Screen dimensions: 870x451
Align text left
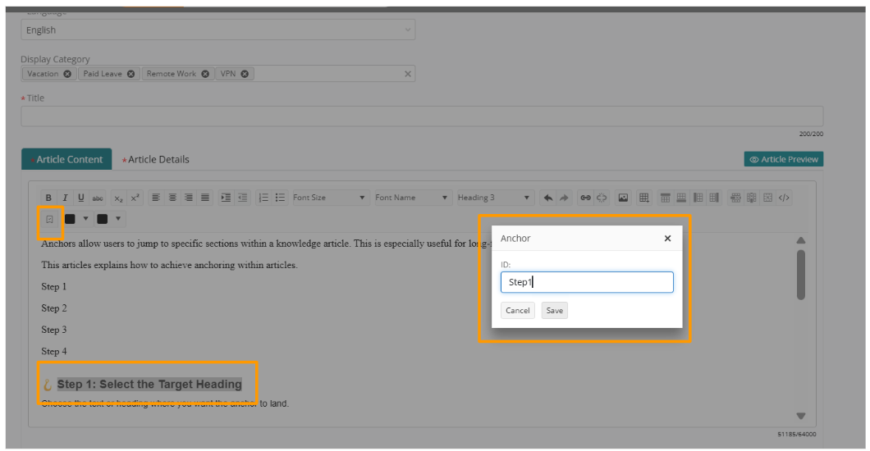tap(156, 198)
